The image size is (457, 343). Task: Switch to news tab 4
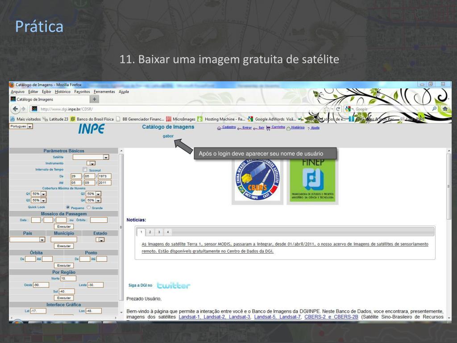click(x=168, y=232)
